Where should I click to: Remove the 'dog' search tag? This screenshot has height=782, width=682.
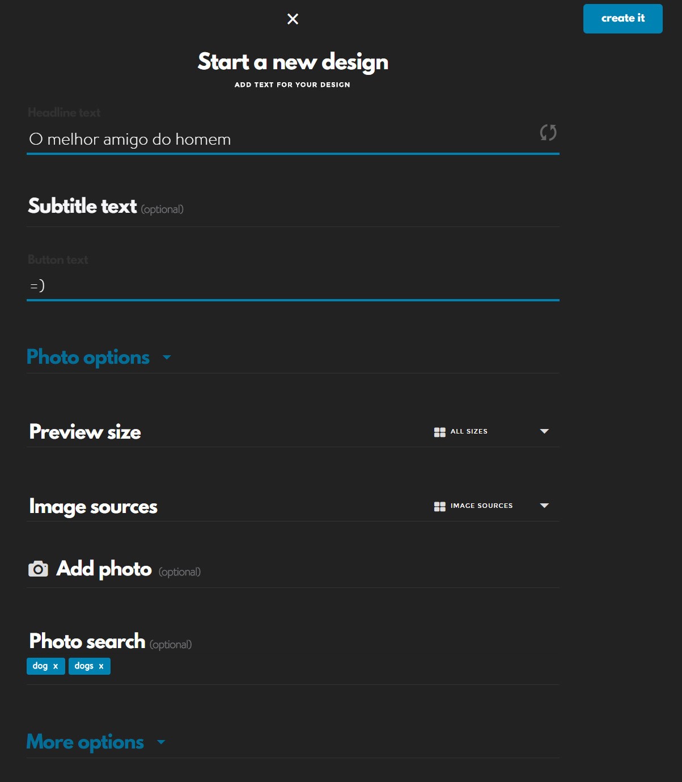[x=56, y=666]
